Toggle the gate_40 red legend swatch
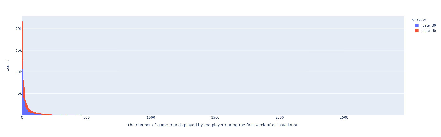Viewport: 441px width, 137px height. click(x=417, y=31)
